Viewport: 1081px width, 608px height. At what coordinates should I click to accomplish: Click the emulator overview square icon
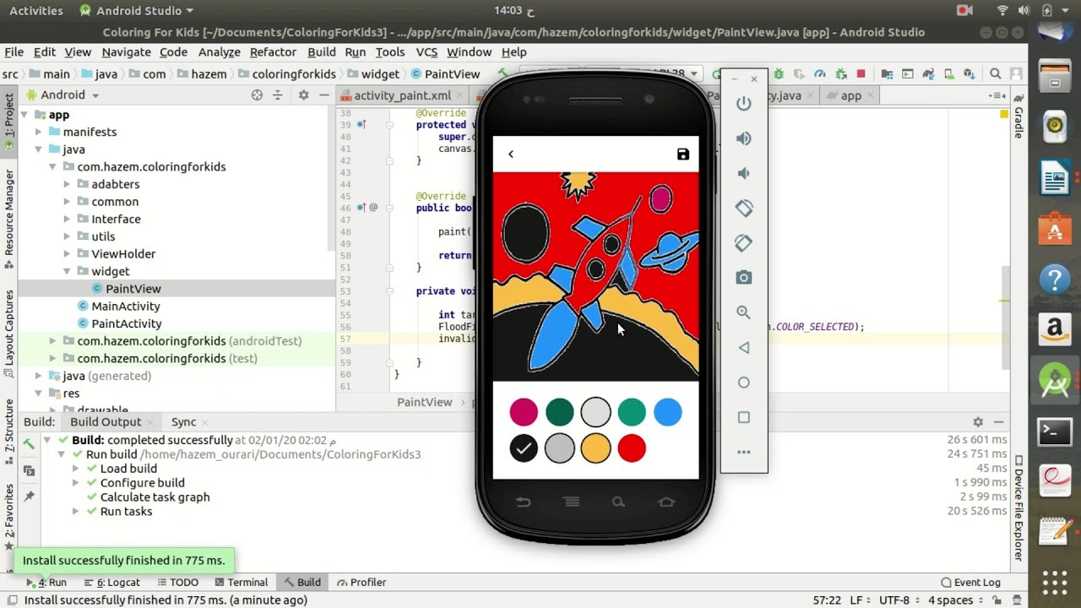point(743,417)
